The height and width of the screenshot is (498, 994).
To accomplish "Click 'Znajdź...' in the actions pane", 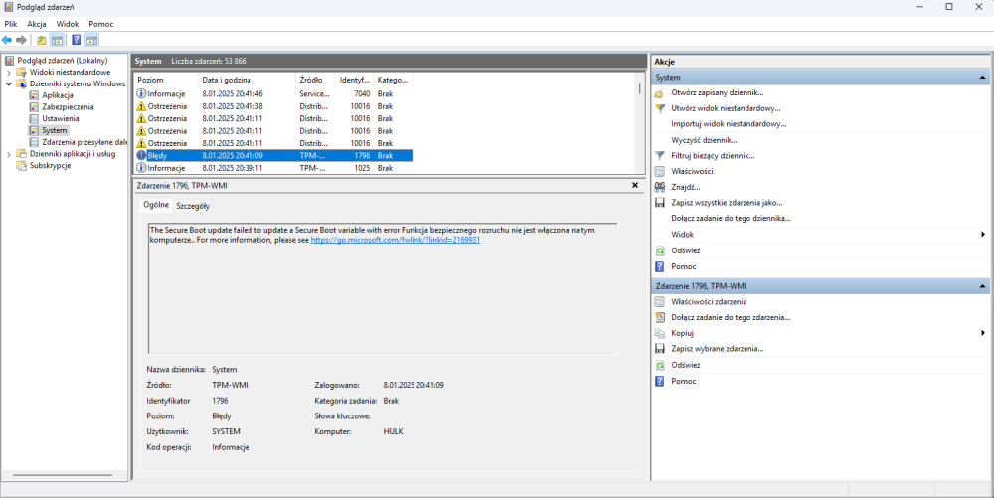I will pos(685,187).
